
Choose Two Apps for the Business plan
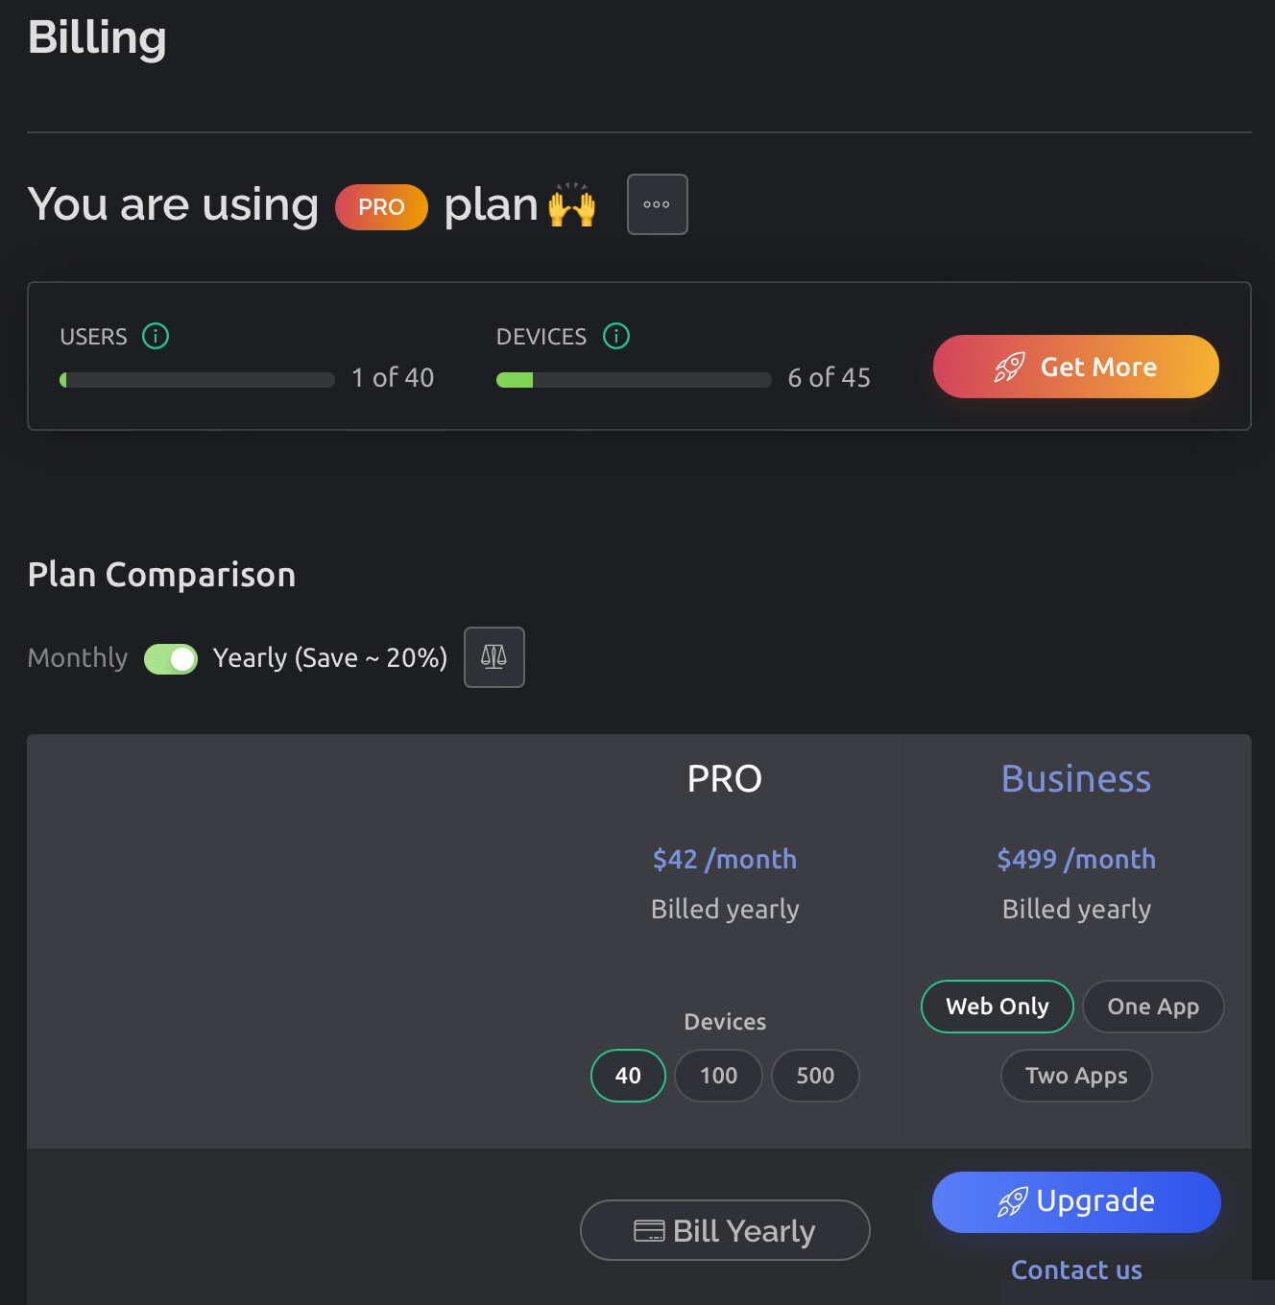click(x=1076, y=1076)
